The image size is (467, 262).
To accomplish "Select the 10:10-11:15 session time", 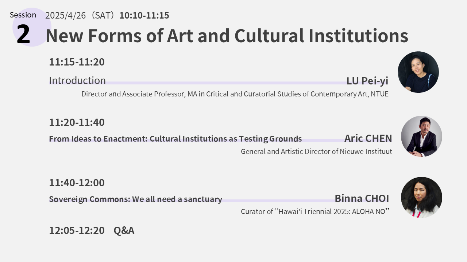I will coord(144,15).
